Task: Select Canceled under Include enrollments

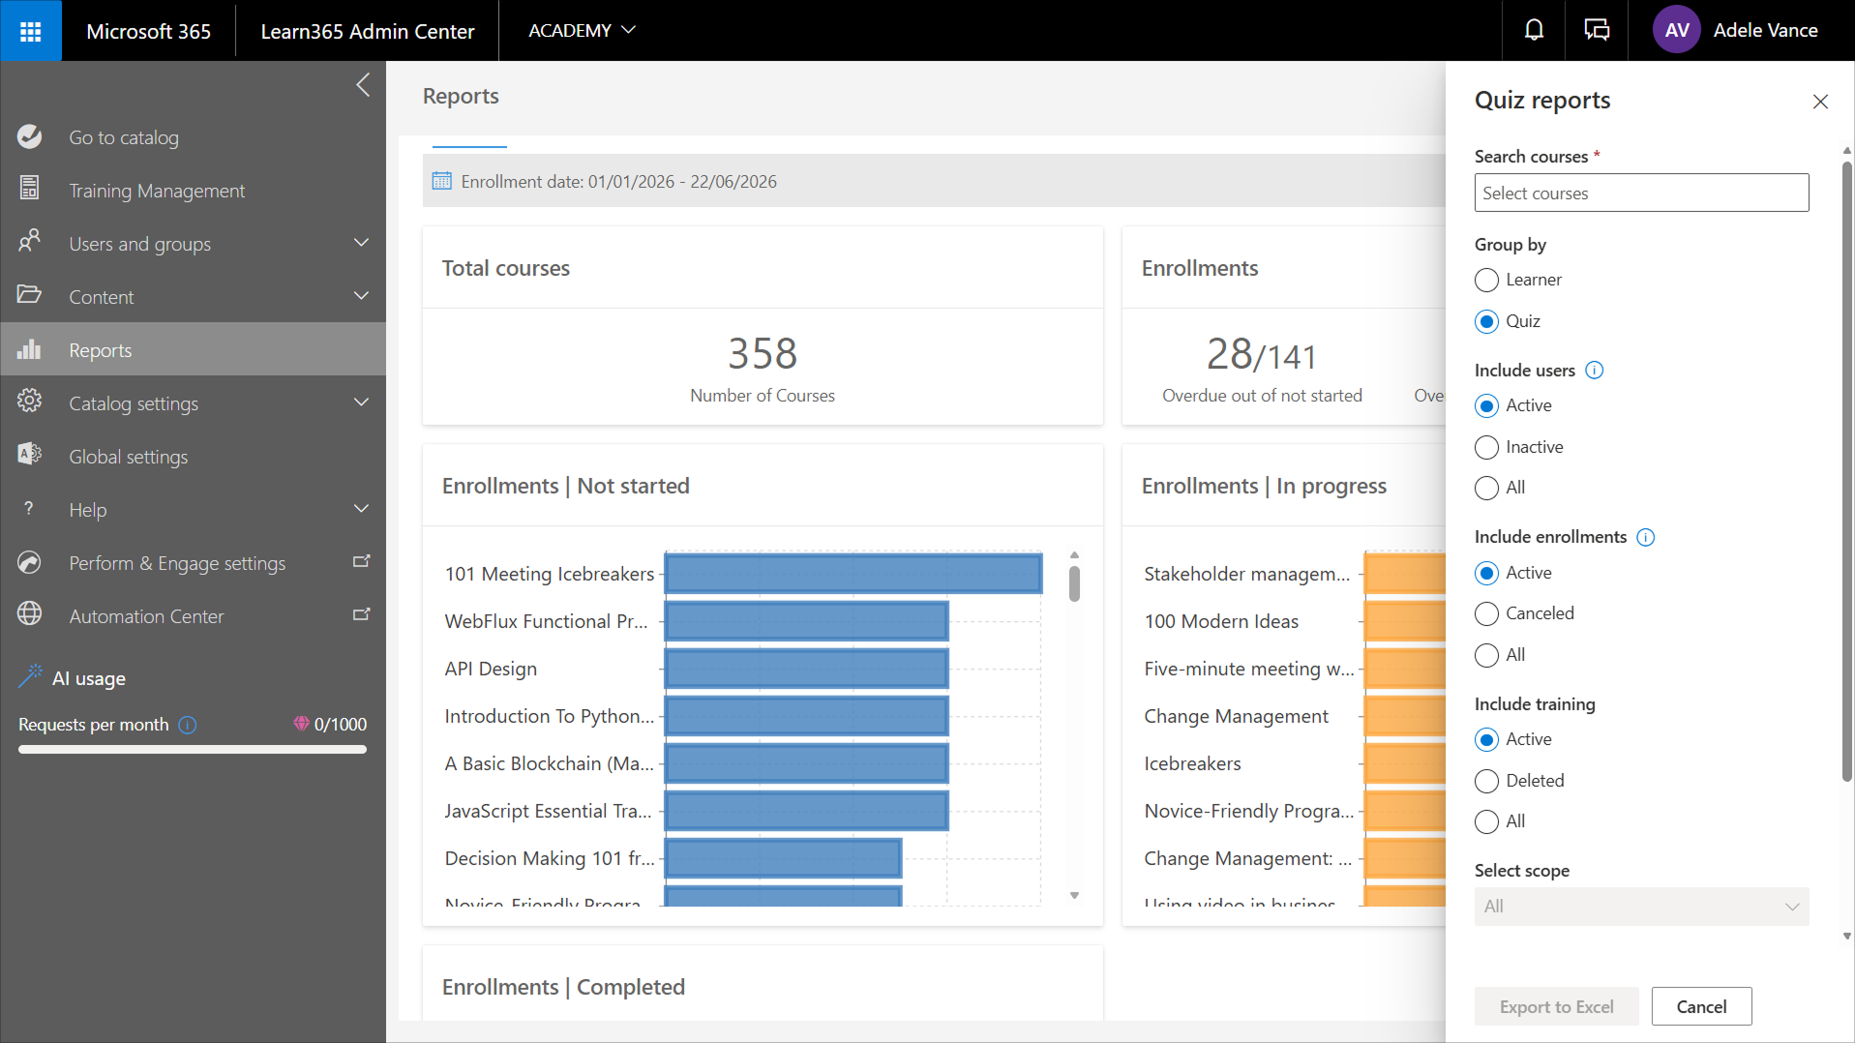Action: tap(1487, 614)
